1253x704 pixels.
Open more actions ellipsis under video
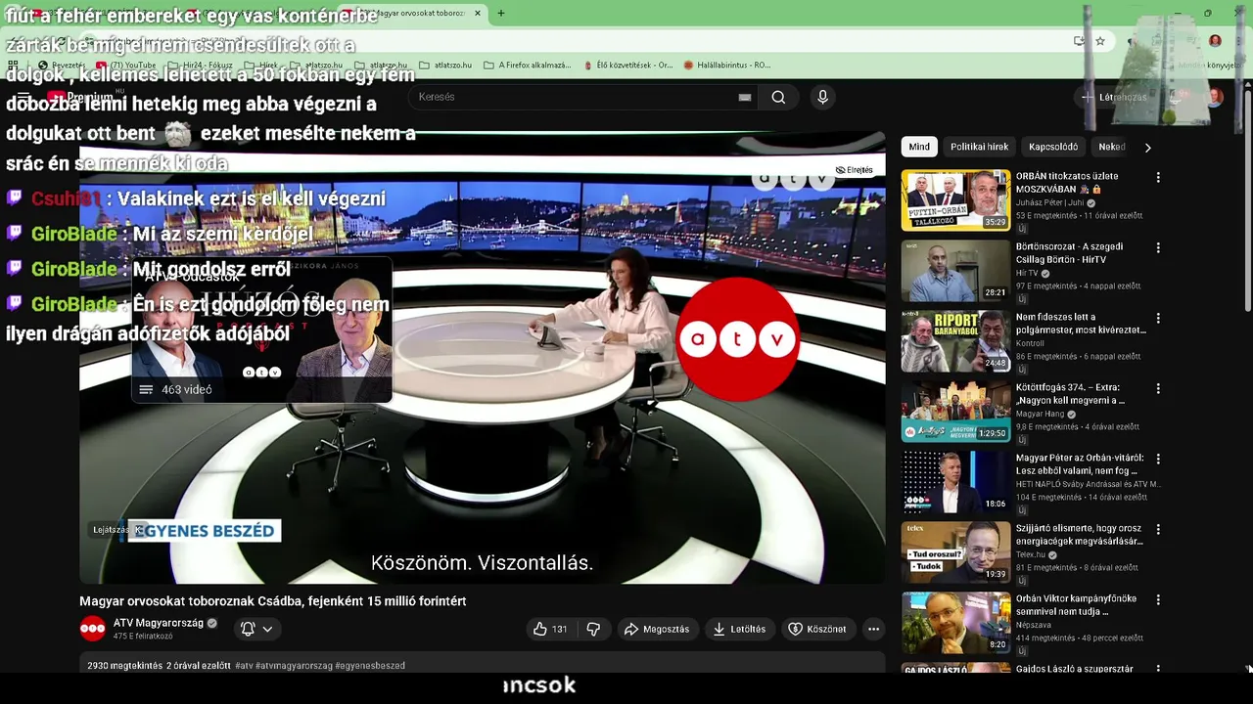pos(874,629)
